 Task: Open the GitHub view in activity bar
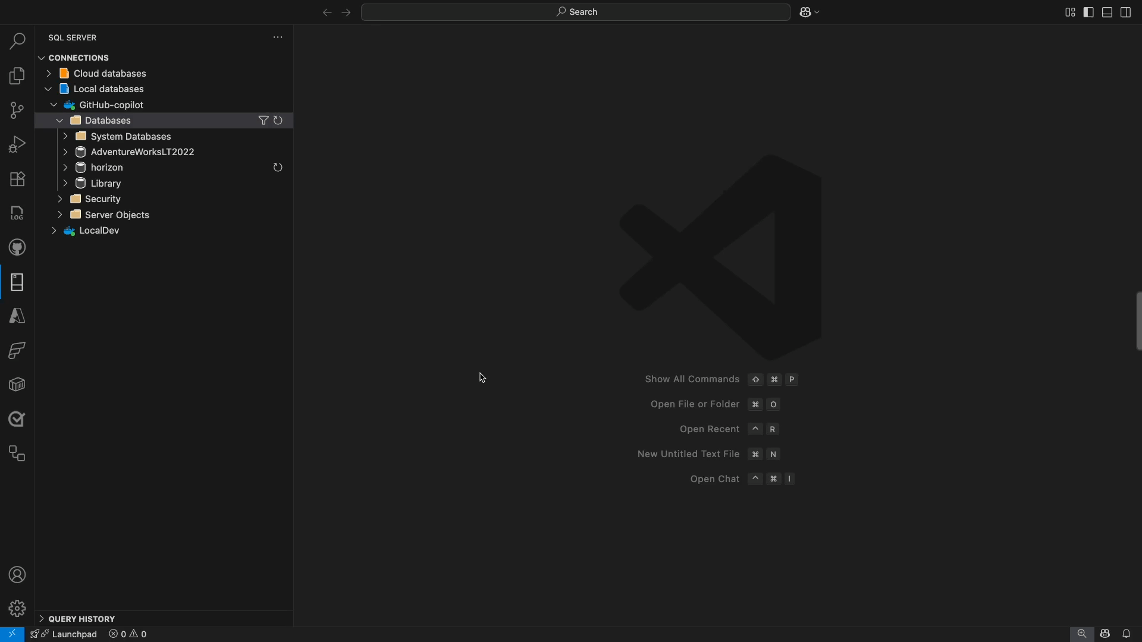point(17,247)
